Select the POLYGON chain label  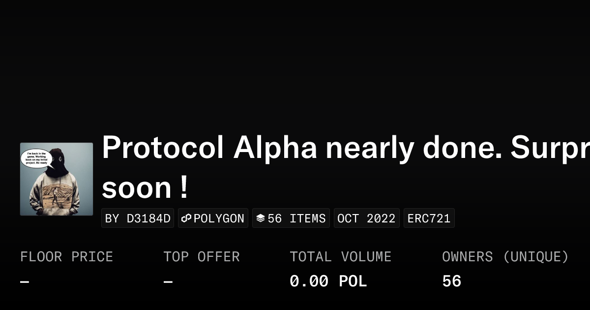(219, 218)
